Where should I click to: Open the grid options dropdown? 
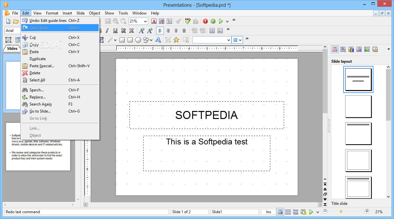(x=241, y=40)
